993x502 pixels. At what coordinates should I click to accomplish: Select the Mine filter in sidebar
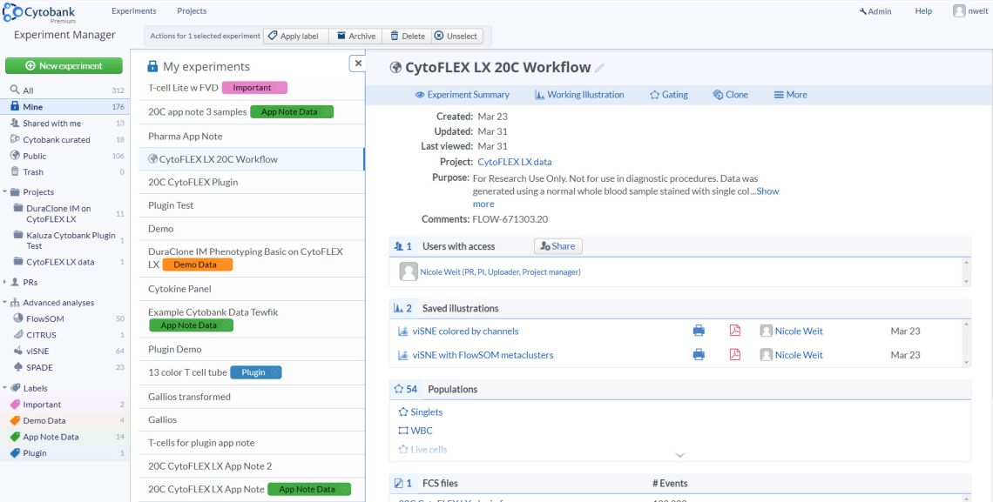(x=64, y=107)
